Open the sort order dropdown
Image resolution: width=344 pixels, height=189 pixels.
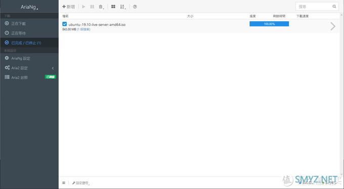pyautogui.click(x=123, y=7)
